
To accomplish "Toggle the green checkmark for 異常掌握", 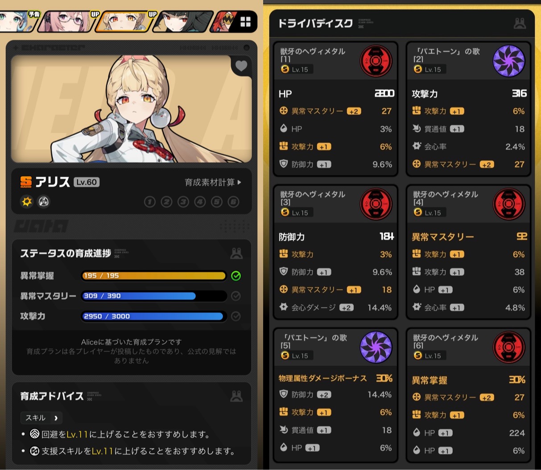I will tap(236, 276).
